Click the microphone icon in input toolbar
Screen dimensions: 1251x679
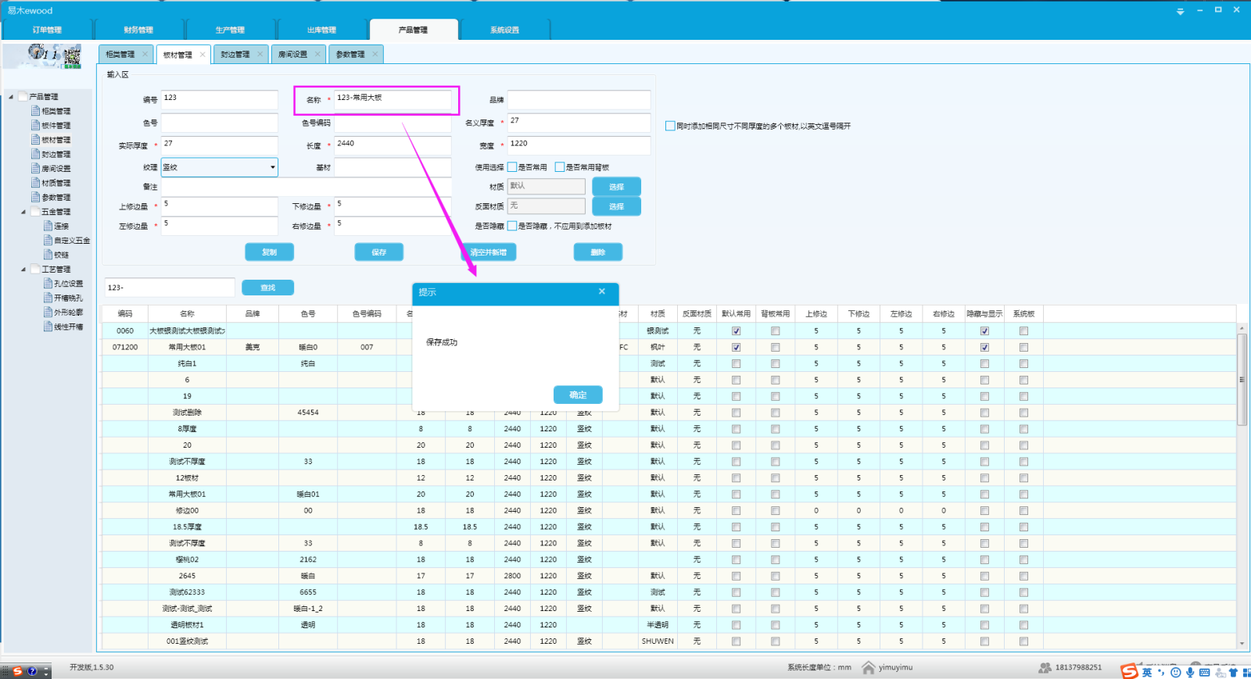pyautogui.click(x=1190, y=672)
